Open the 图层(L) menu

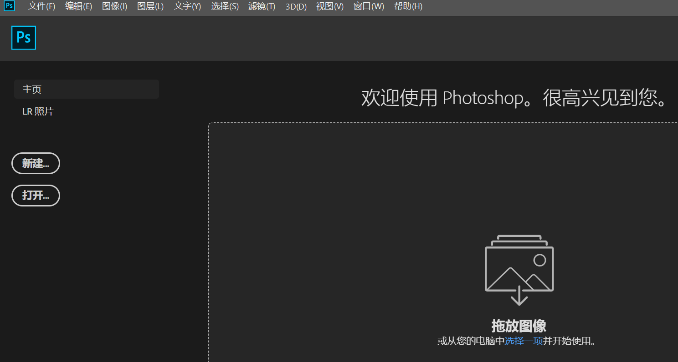pyautogui.click(x=150, y=6)
